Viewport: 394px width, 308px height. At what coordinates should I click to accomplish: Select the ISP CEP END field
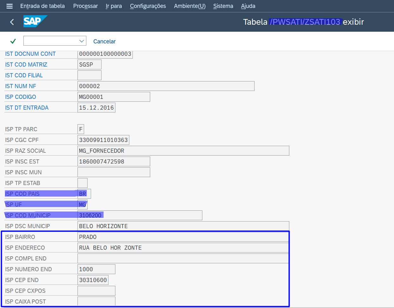coord(93,280)
